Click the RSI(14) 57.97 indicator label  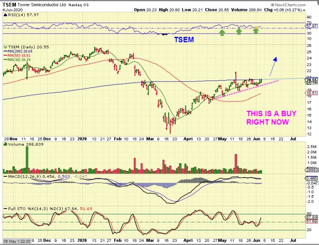click(x=23, y=15)
